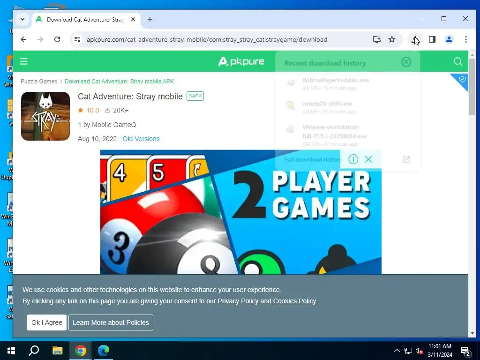The height and width of the screenshot is (360, 480).
Task: Click the install app icon in address bar
Action: tap(377, 39)
